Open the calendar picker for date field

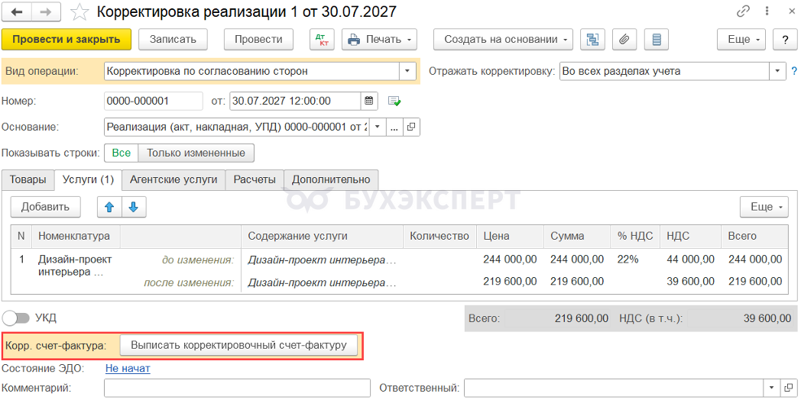(369, 101)
